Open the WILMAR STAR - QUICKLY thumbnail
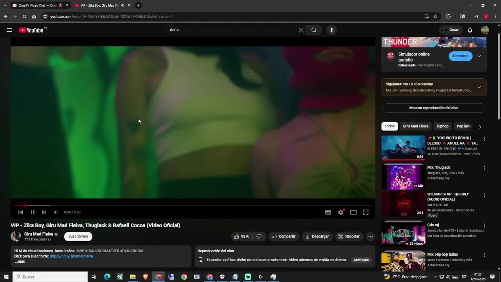This screenshot has width=501, height=282. tap(403, 204)
